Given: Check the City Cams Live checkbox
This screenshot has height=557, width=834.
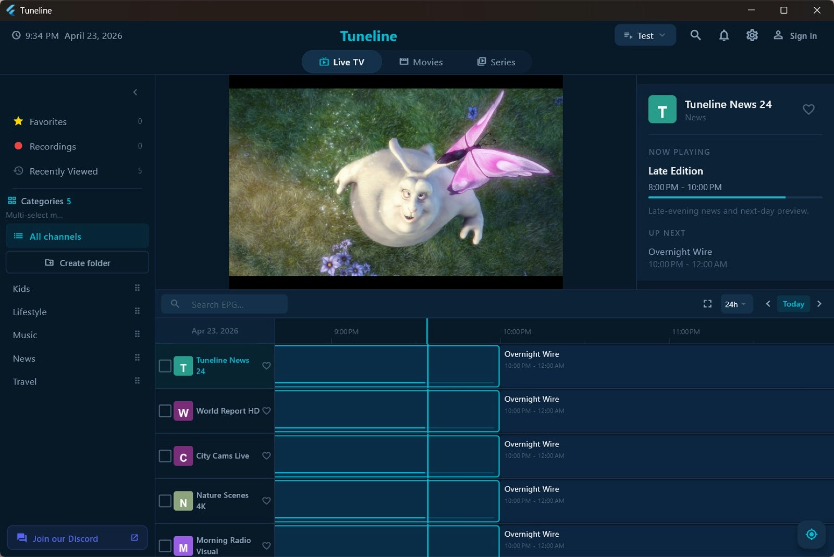Looking at the screenshot, I should (165, 456).
